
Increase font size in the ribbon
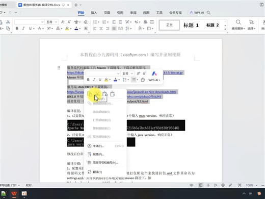coord(63,22)
